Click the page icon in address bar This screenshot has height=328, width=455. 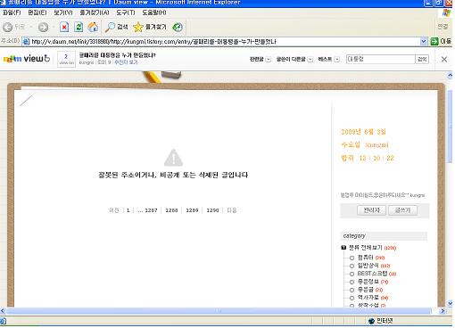coord(26,42)
